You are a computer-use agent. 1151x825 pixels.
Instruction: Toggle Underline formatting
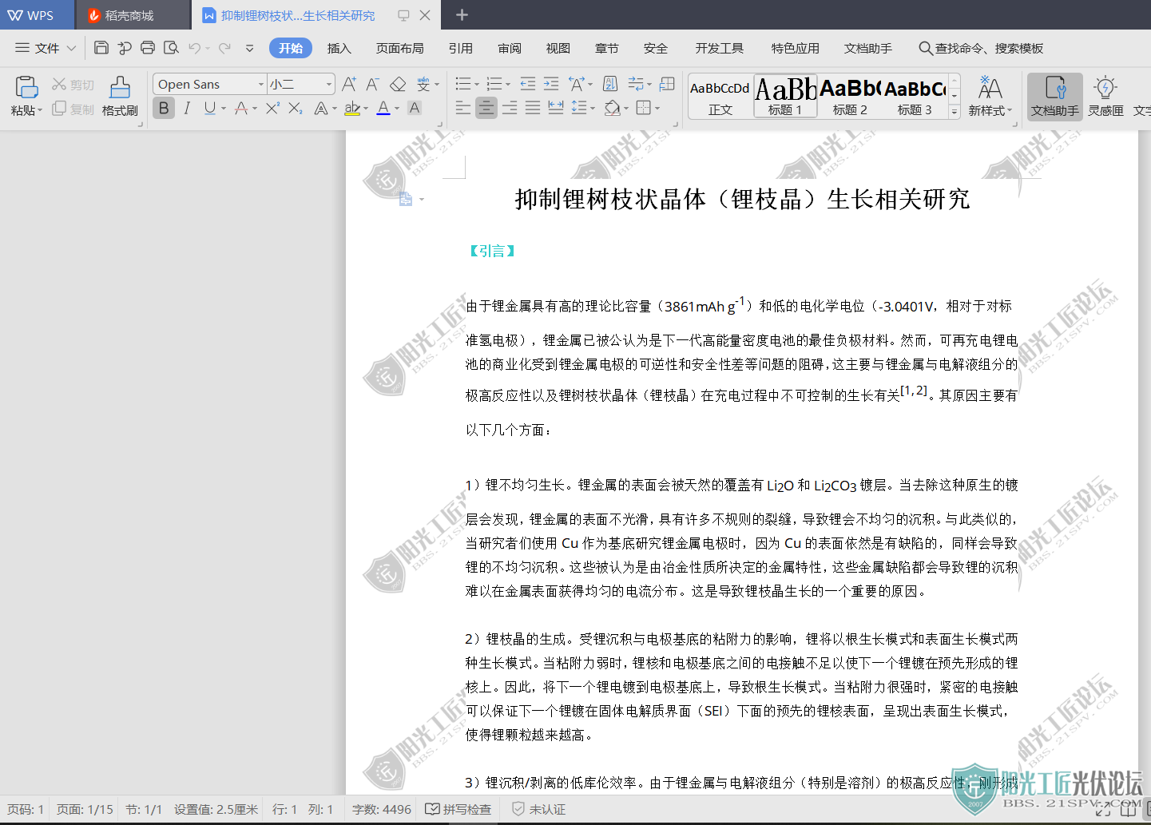click(x=209, y=108)
